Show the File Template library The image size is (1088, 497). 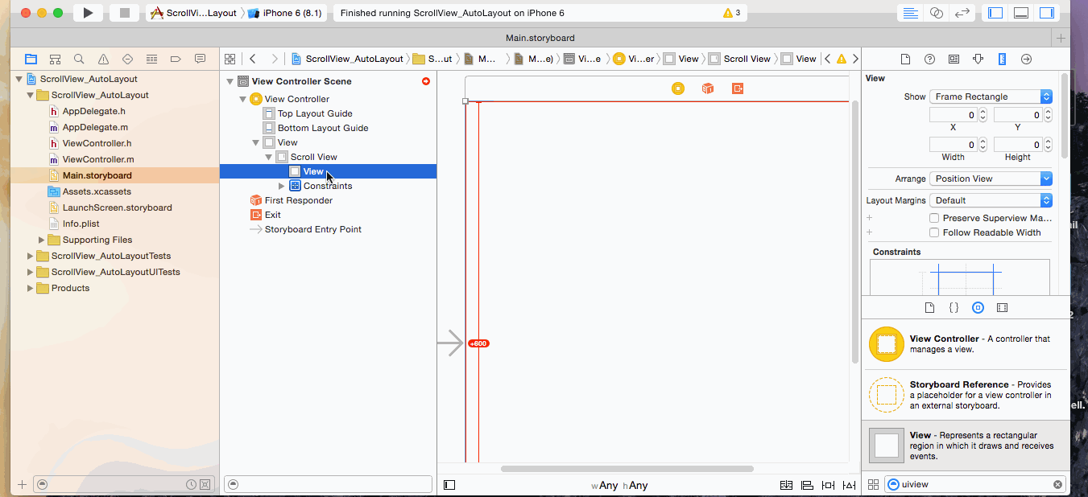pyautogui.click(x=929, y=308)
